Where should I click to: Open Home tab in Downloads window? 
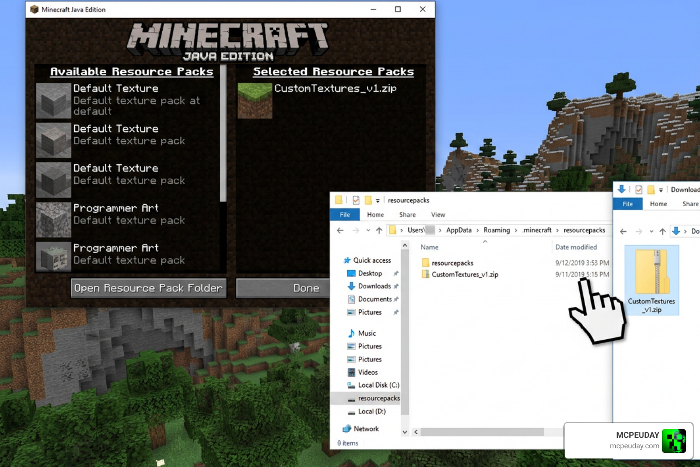point(659,204)
